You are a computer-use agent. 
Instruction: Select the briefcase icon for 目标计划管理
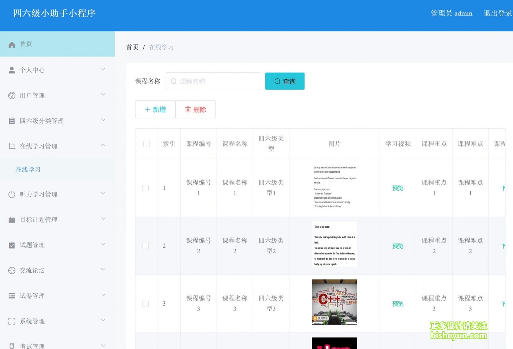pyautogui.click(x=11, y=219)
